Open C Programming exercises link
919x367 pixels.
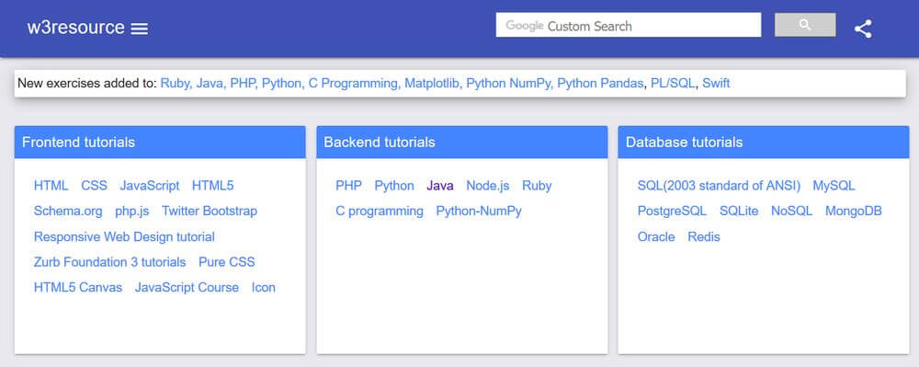354,84
